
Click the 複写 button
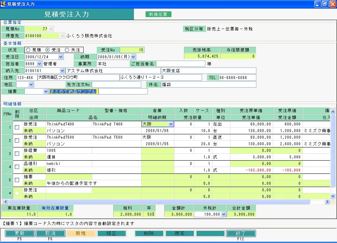pos(180,233)
